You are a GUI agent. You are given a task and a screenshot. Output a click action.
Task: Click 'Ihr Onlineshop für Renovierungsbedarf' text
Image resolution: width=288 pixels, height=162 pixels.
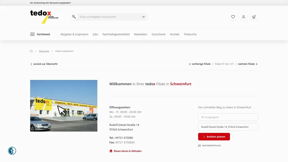point(50,3)
